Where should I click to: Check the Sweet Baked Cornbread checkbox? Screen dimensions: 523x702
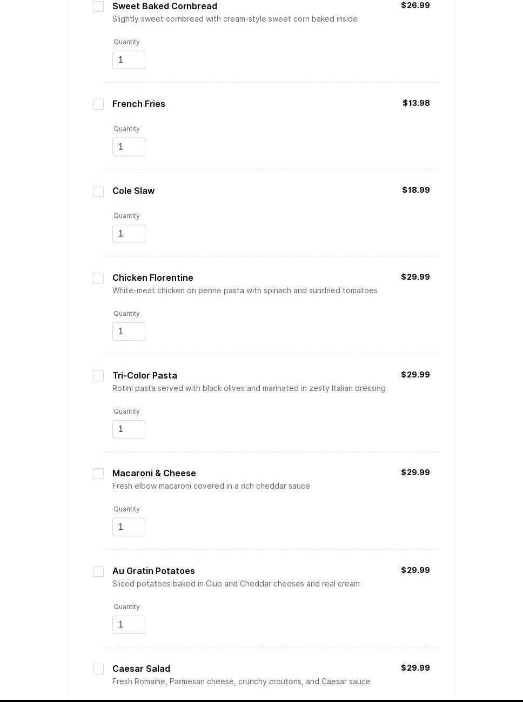click(x=98, y=6)
